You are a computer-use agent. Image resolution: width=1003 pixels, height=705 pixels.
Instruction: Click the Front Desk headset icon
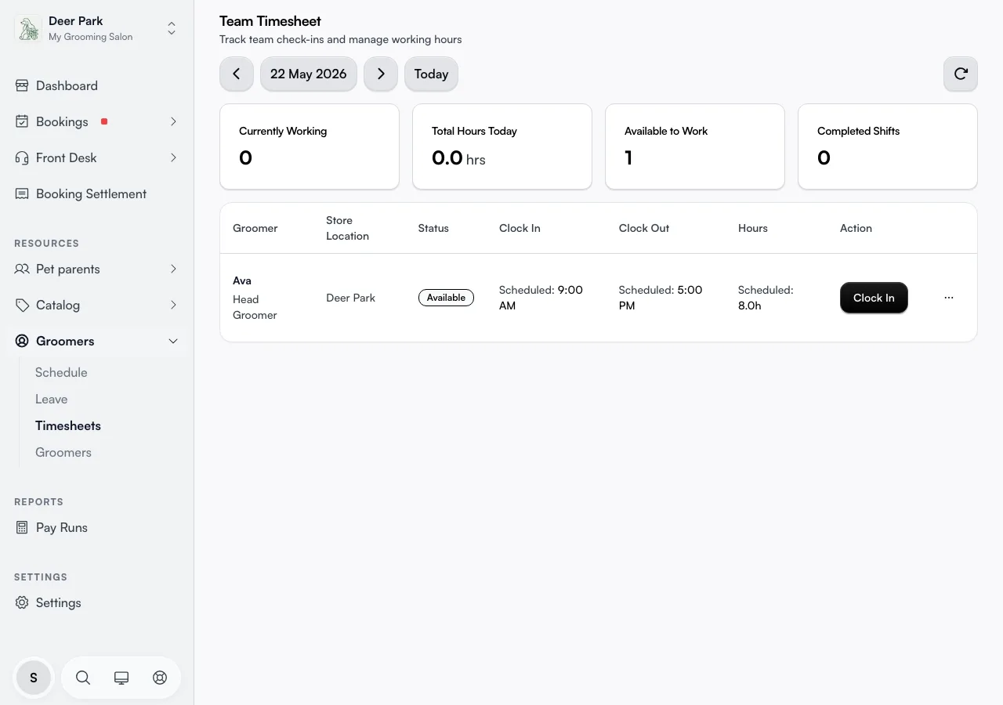22,157
